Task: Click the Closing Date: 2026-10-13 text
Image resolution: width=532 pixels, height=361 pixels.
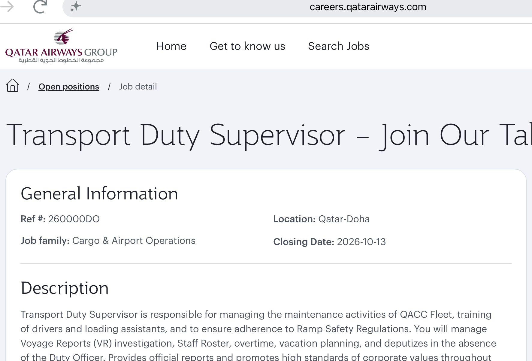Action: click(329, 242)
